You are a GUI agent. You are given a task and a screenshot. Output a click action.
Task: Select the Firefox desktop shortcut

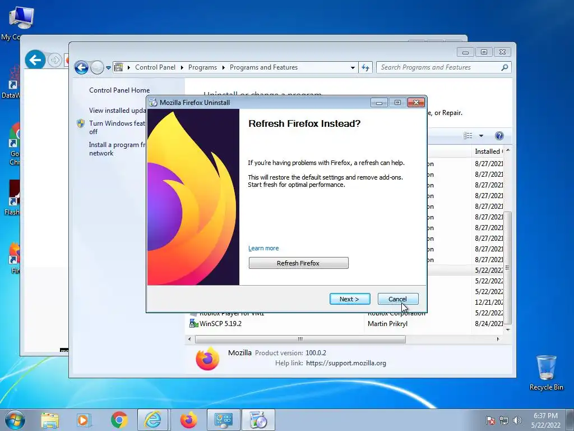click(15, 258)
